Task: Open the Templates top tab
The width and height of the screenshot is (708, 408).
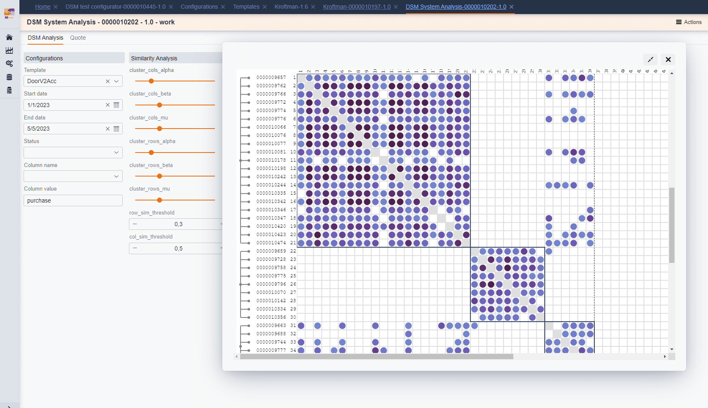Action: point(246,7)
